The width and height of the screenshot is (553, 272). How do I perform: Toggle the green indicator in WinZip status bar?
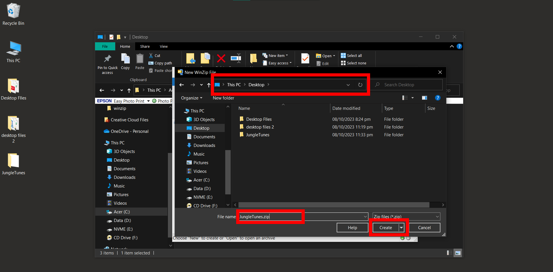[x=402, y=238]
